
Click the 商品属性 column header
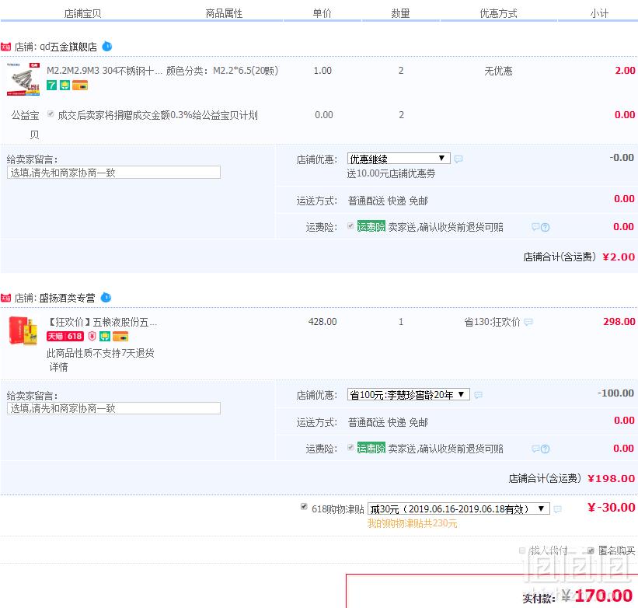(224, 13)
